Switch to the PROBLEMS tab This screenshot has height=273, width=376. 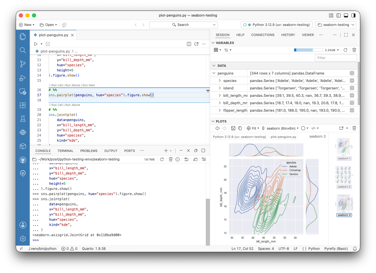tap(89, 151)
